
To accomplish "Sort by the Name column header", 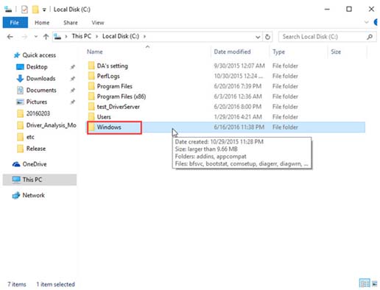I will (95, 52).
